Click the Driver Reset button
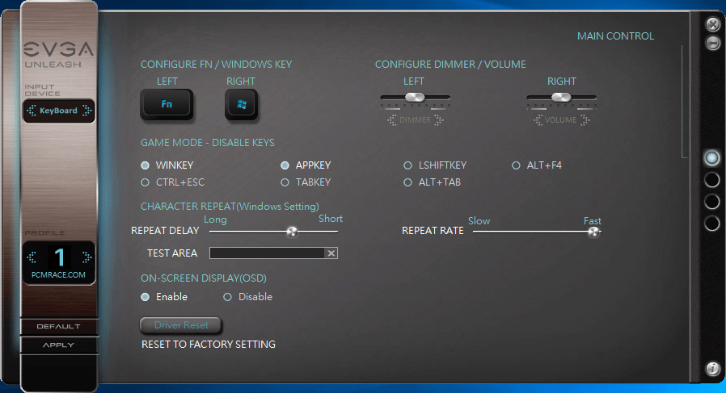 181,325
